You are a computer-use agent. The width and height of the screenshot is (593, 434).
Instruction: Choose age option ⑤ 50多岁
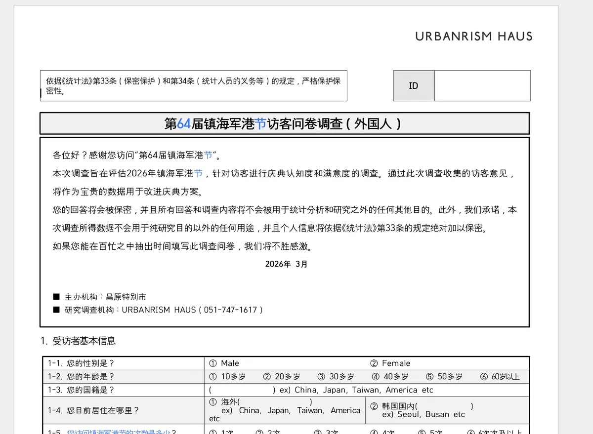tap(444, 376)
